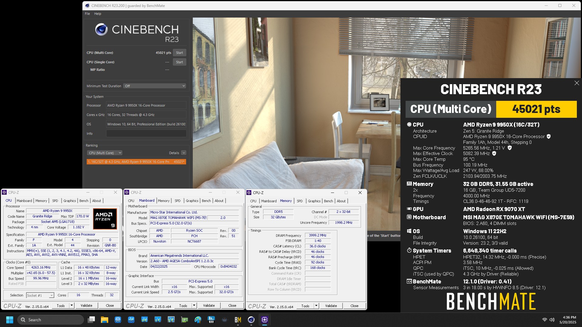Screen dimensions: 582x327
Task: Open the Minimum Test Duration dropdown
Action: [x=155, y=86]
